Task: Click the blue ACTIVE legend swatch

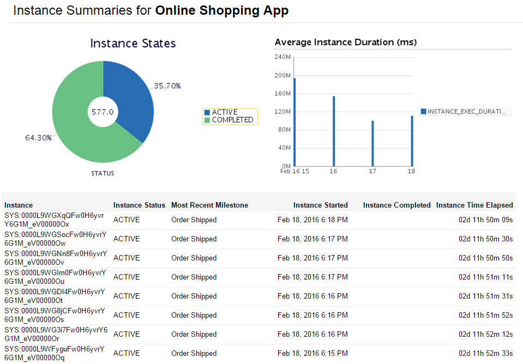Action: (207, 112)
